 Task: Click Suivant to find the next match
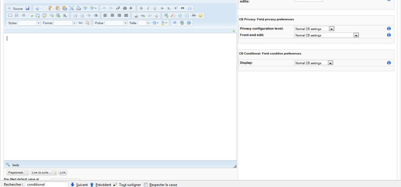(79, 184)
